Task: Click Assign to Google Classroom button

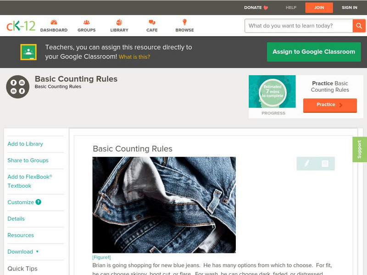Action: pos(314,52)
